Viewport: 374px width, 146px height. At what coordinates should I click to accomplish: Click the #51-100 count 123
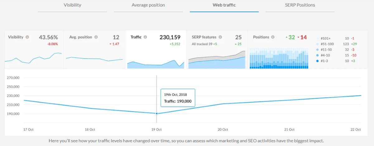(x=346, y=44)
